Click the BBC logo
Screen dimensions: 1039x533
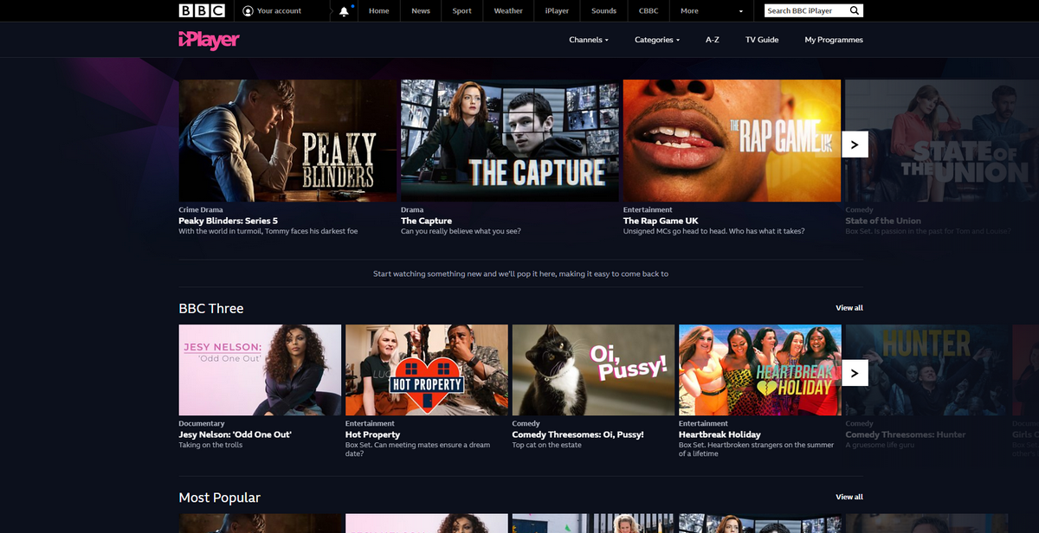tap(202, 10)
